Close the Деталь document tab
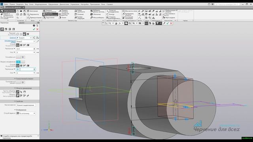Image resolution: width=253 pixels, height=142 pixels. click(23, 7)
